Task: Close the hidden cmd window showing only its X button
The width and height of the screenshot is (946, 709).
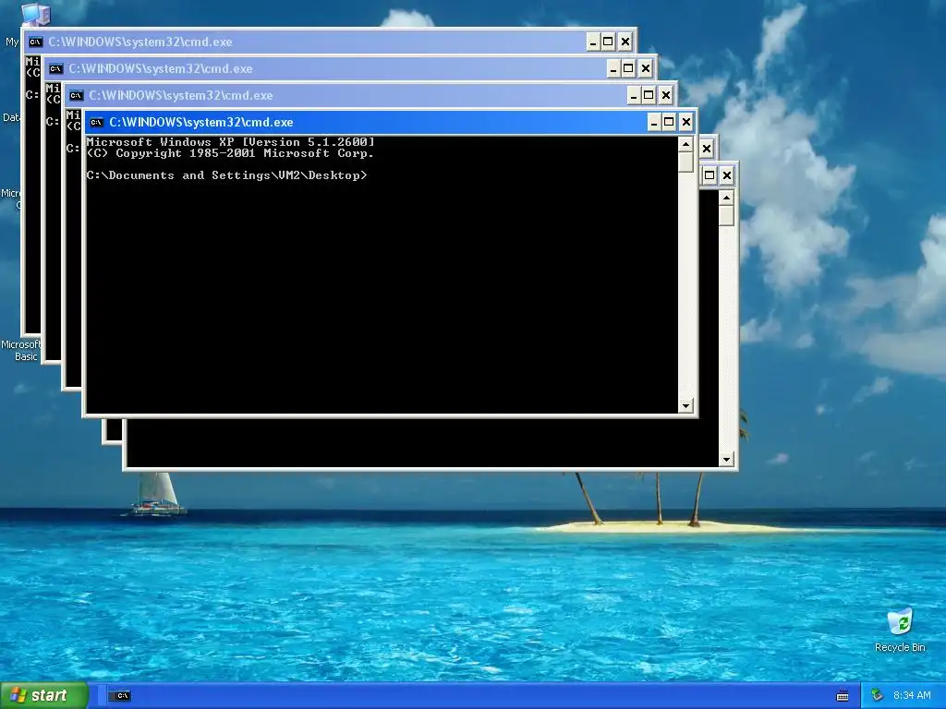Action: (x=707, y=149)
